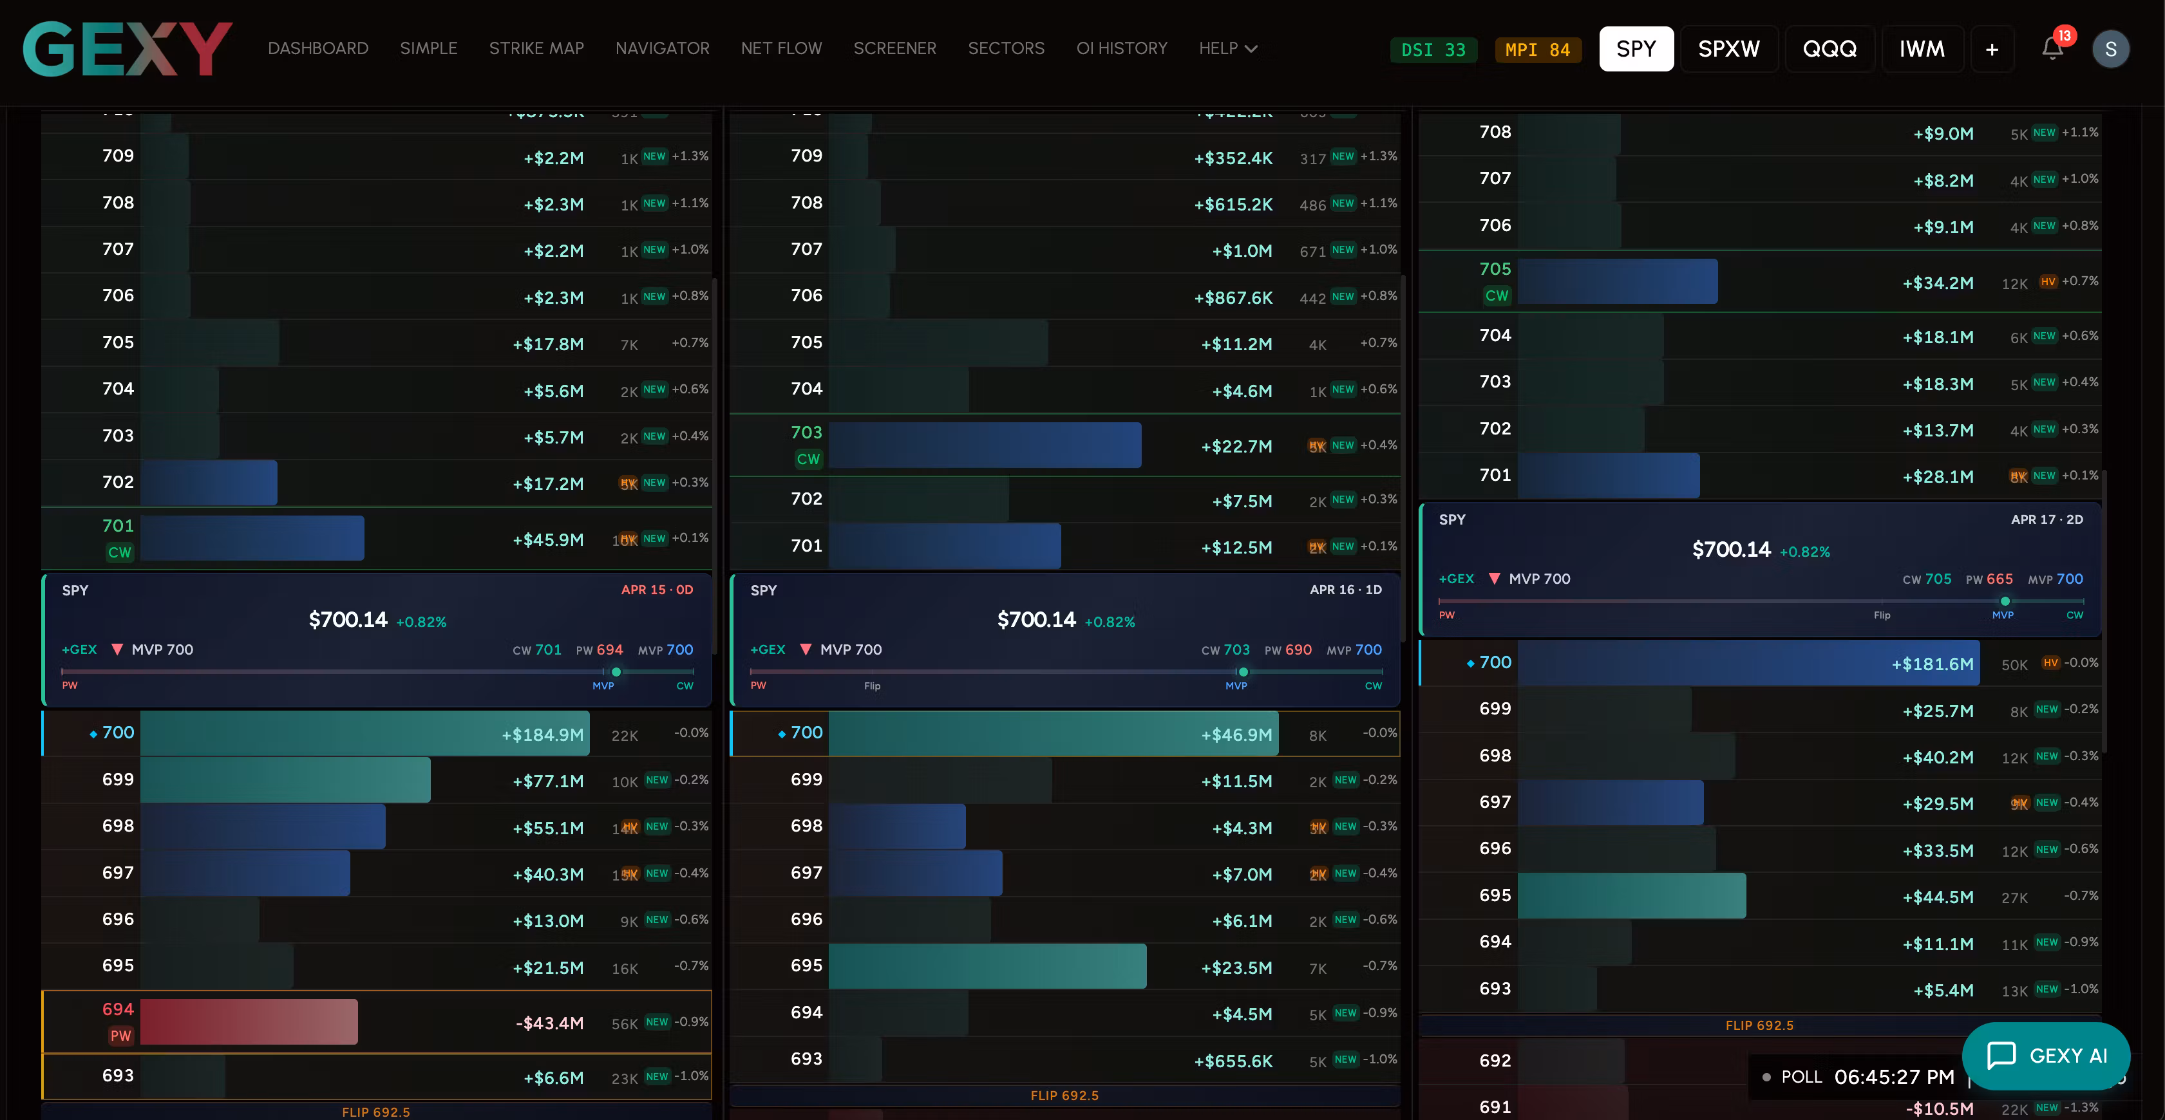Open the SCREENER page
This screenshot has height=1120, width=2165.
point(895,49)
